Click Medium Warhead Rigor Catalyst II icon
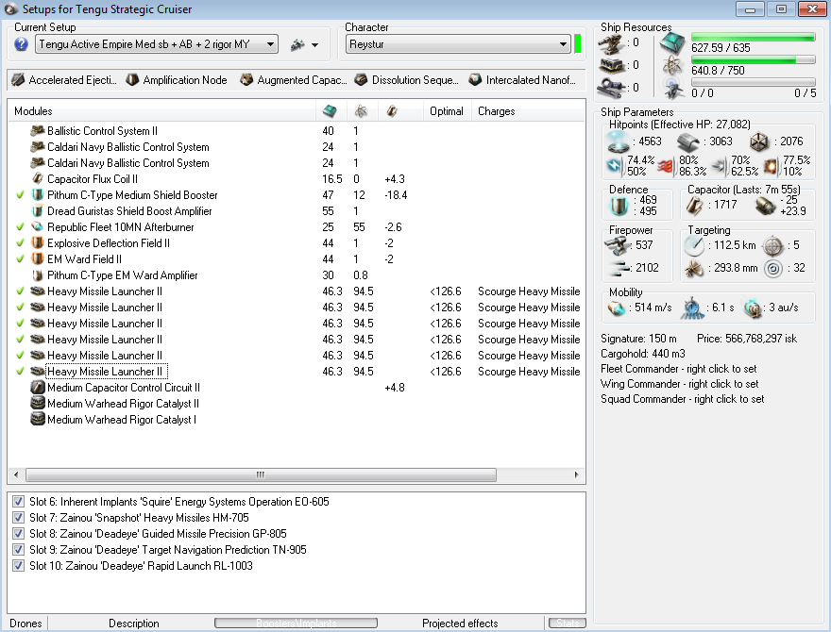The width and height of the screenshot is (831, 632). 38,404
